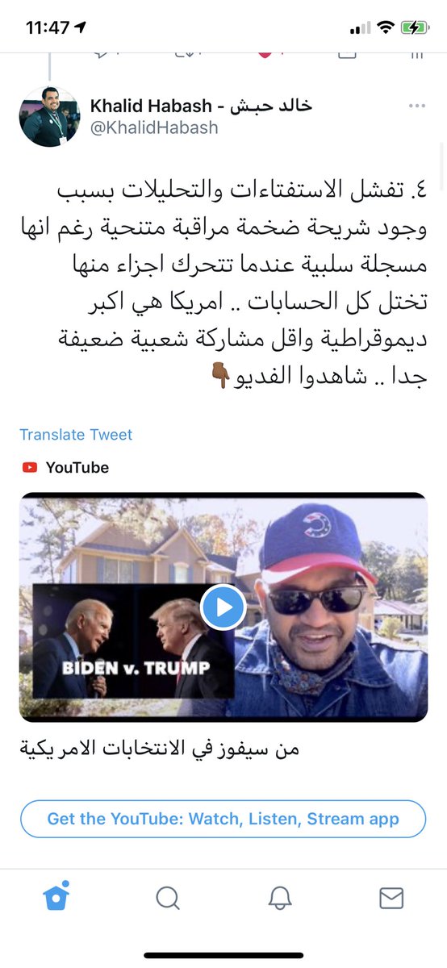Select the Khalid Habash display name
The height and width of the screenshot is (968, 447).
coord(201,106)
